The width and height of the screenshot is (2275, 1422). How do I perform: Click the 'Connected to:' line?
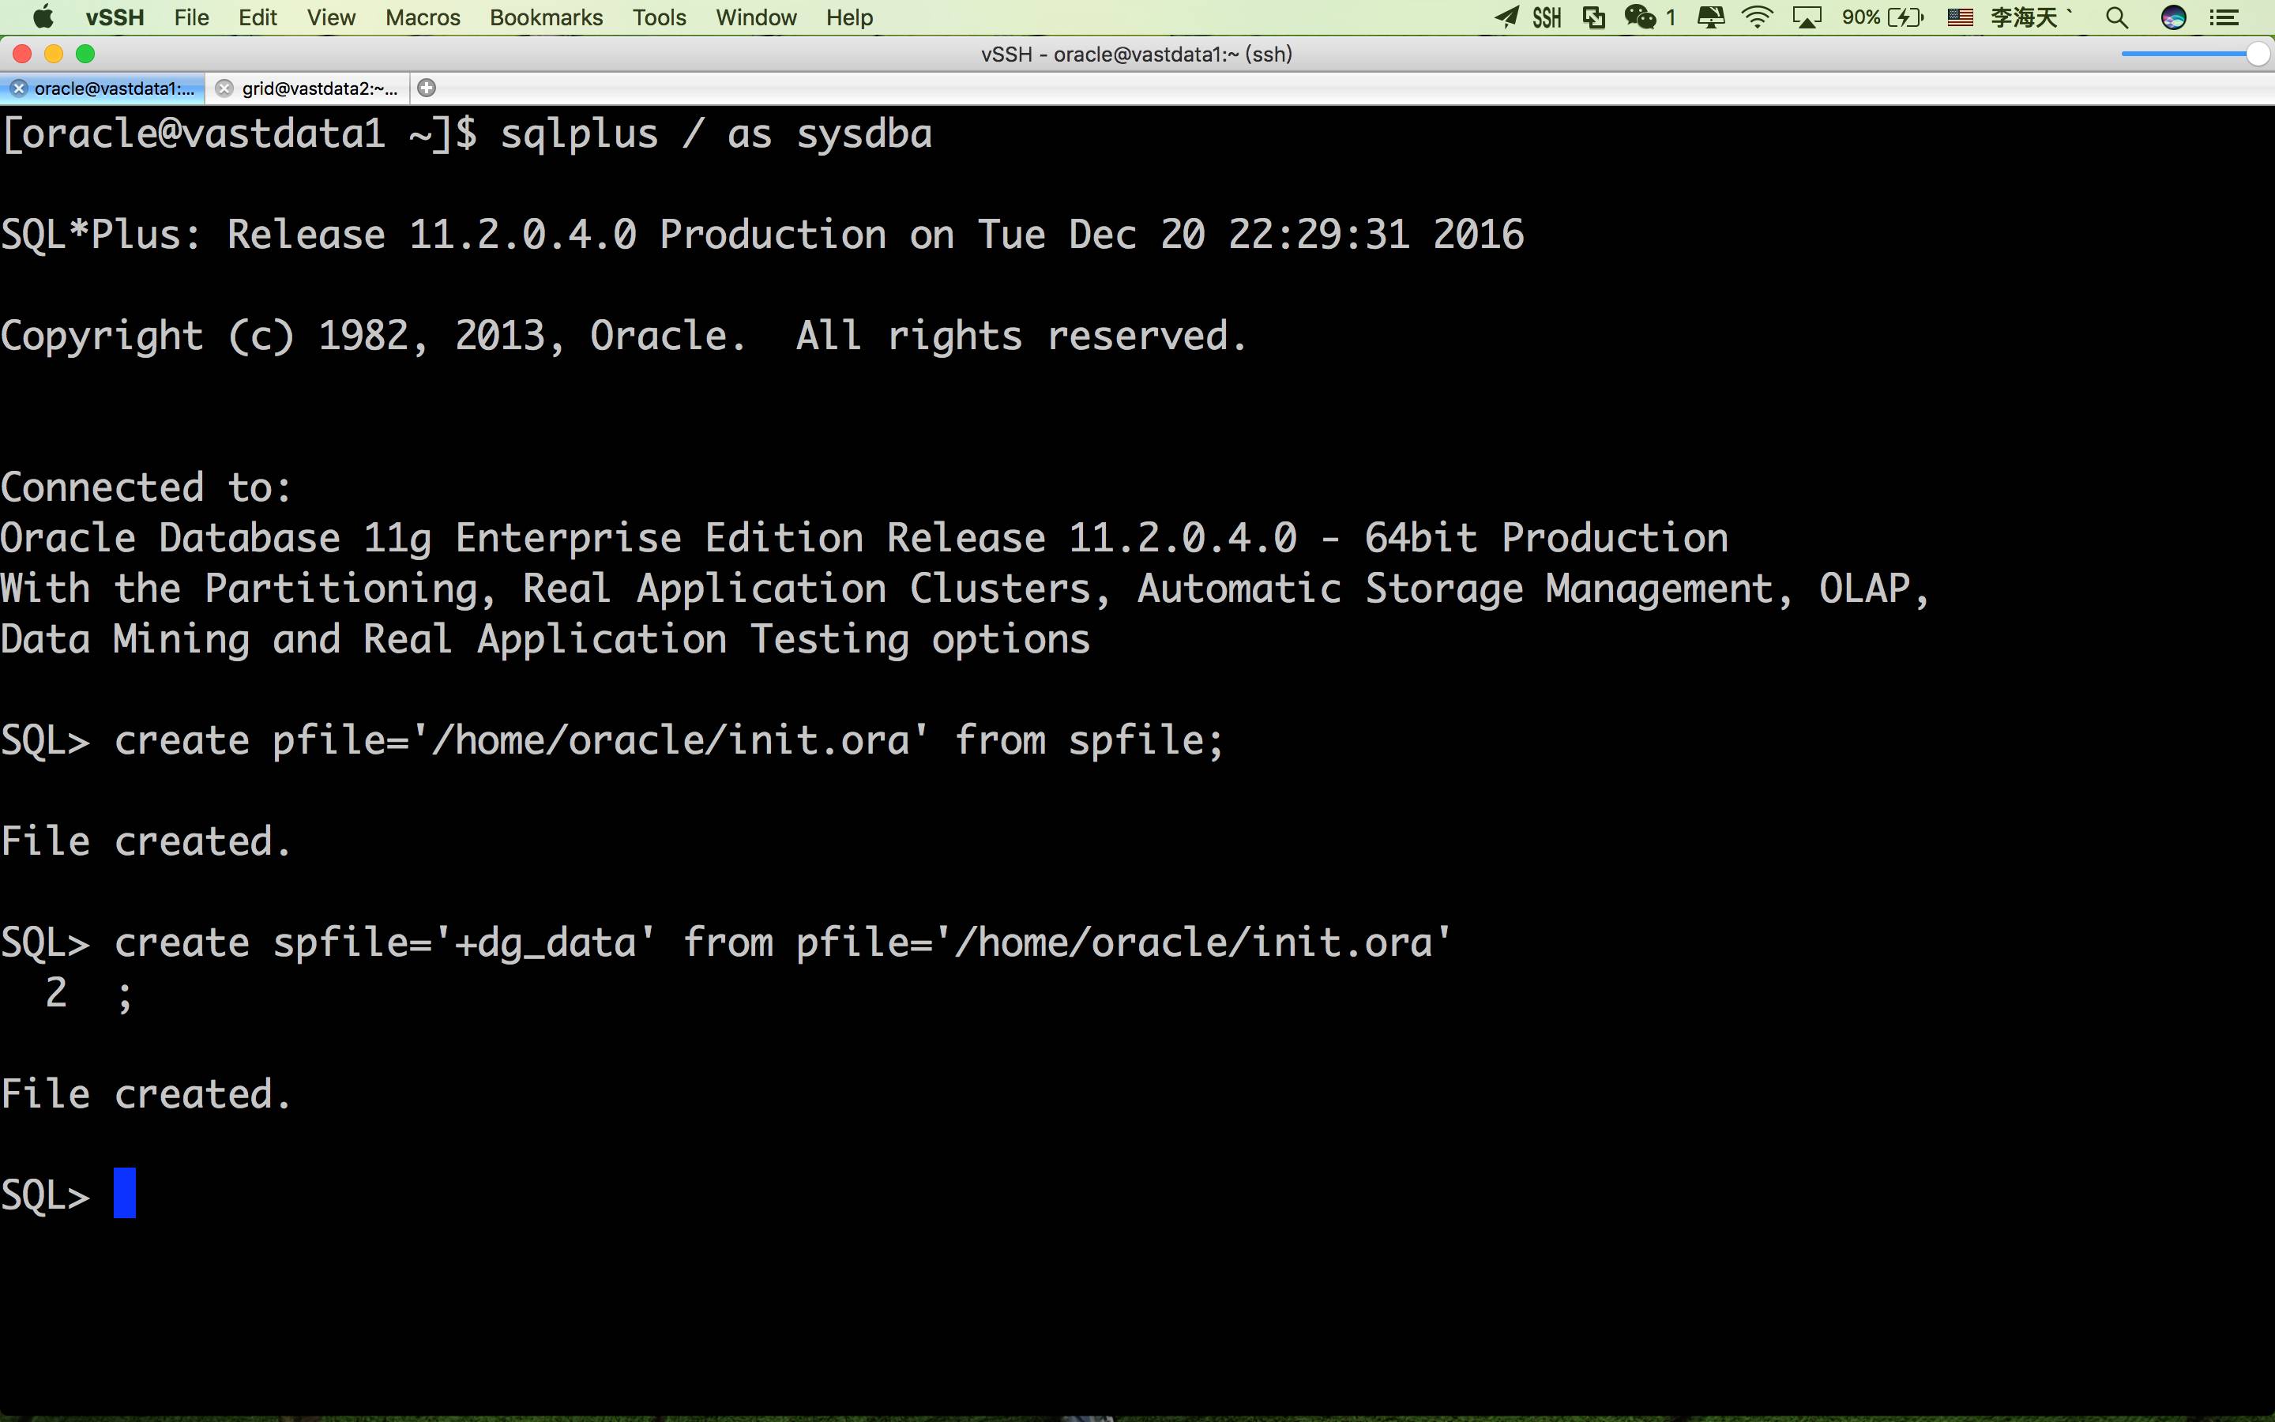145,487
